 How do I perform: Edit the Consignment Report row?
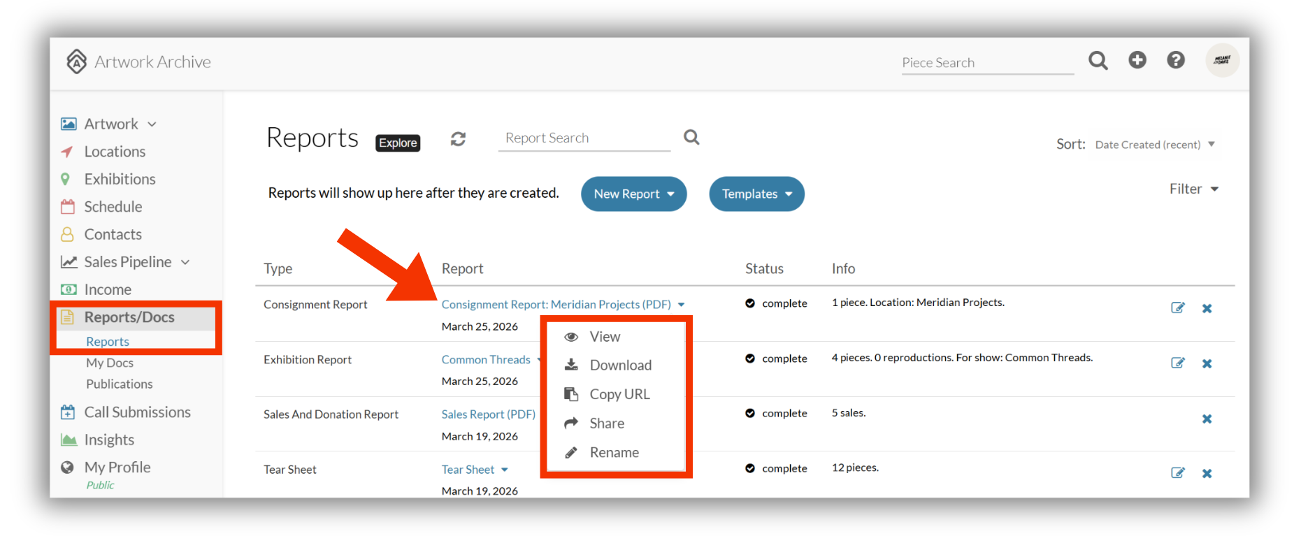(1178, 307)
